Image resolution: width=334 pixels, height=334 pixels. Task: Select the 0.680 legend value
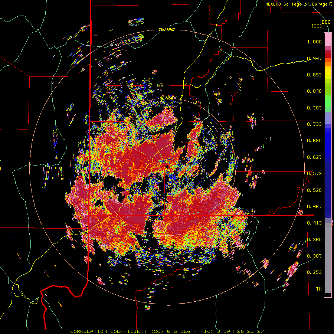click(x=314, y=141)
